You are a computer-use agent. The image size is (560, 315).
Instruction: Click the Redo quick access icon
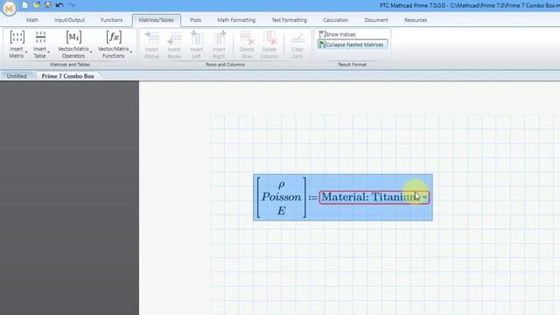coord(72,5)
